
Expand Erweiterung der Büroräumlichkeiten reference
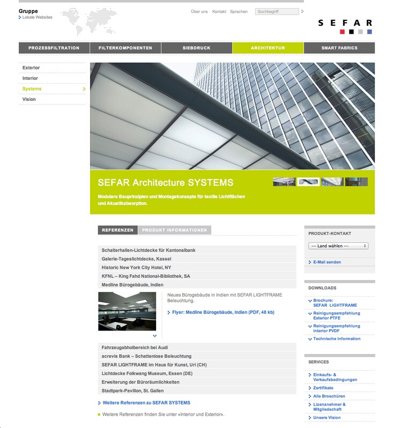coord(197,382)
